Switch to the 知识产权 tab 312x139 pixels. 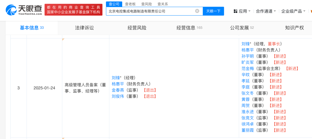click(294, 28)
